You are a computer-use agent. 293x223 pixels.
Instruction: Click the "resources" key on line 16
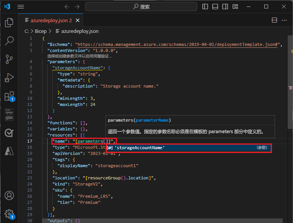pos(62,135)
